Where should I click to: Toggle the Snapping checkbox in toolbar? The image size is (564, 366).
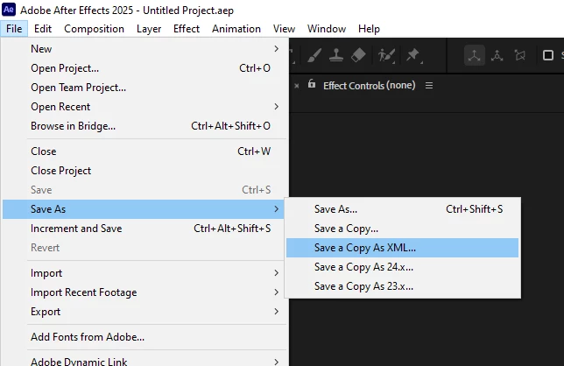point(548,55)
